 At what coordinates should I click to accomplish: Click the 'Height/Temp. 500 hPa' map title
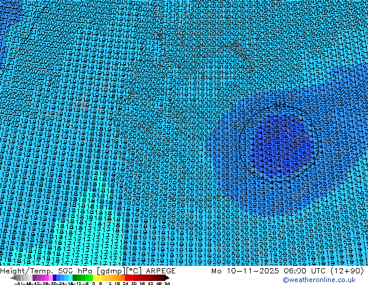coord(47,271)
